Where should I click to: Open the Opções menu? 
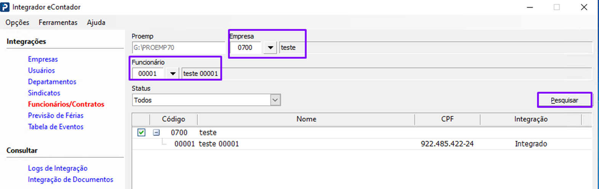[x=17, y=22]
